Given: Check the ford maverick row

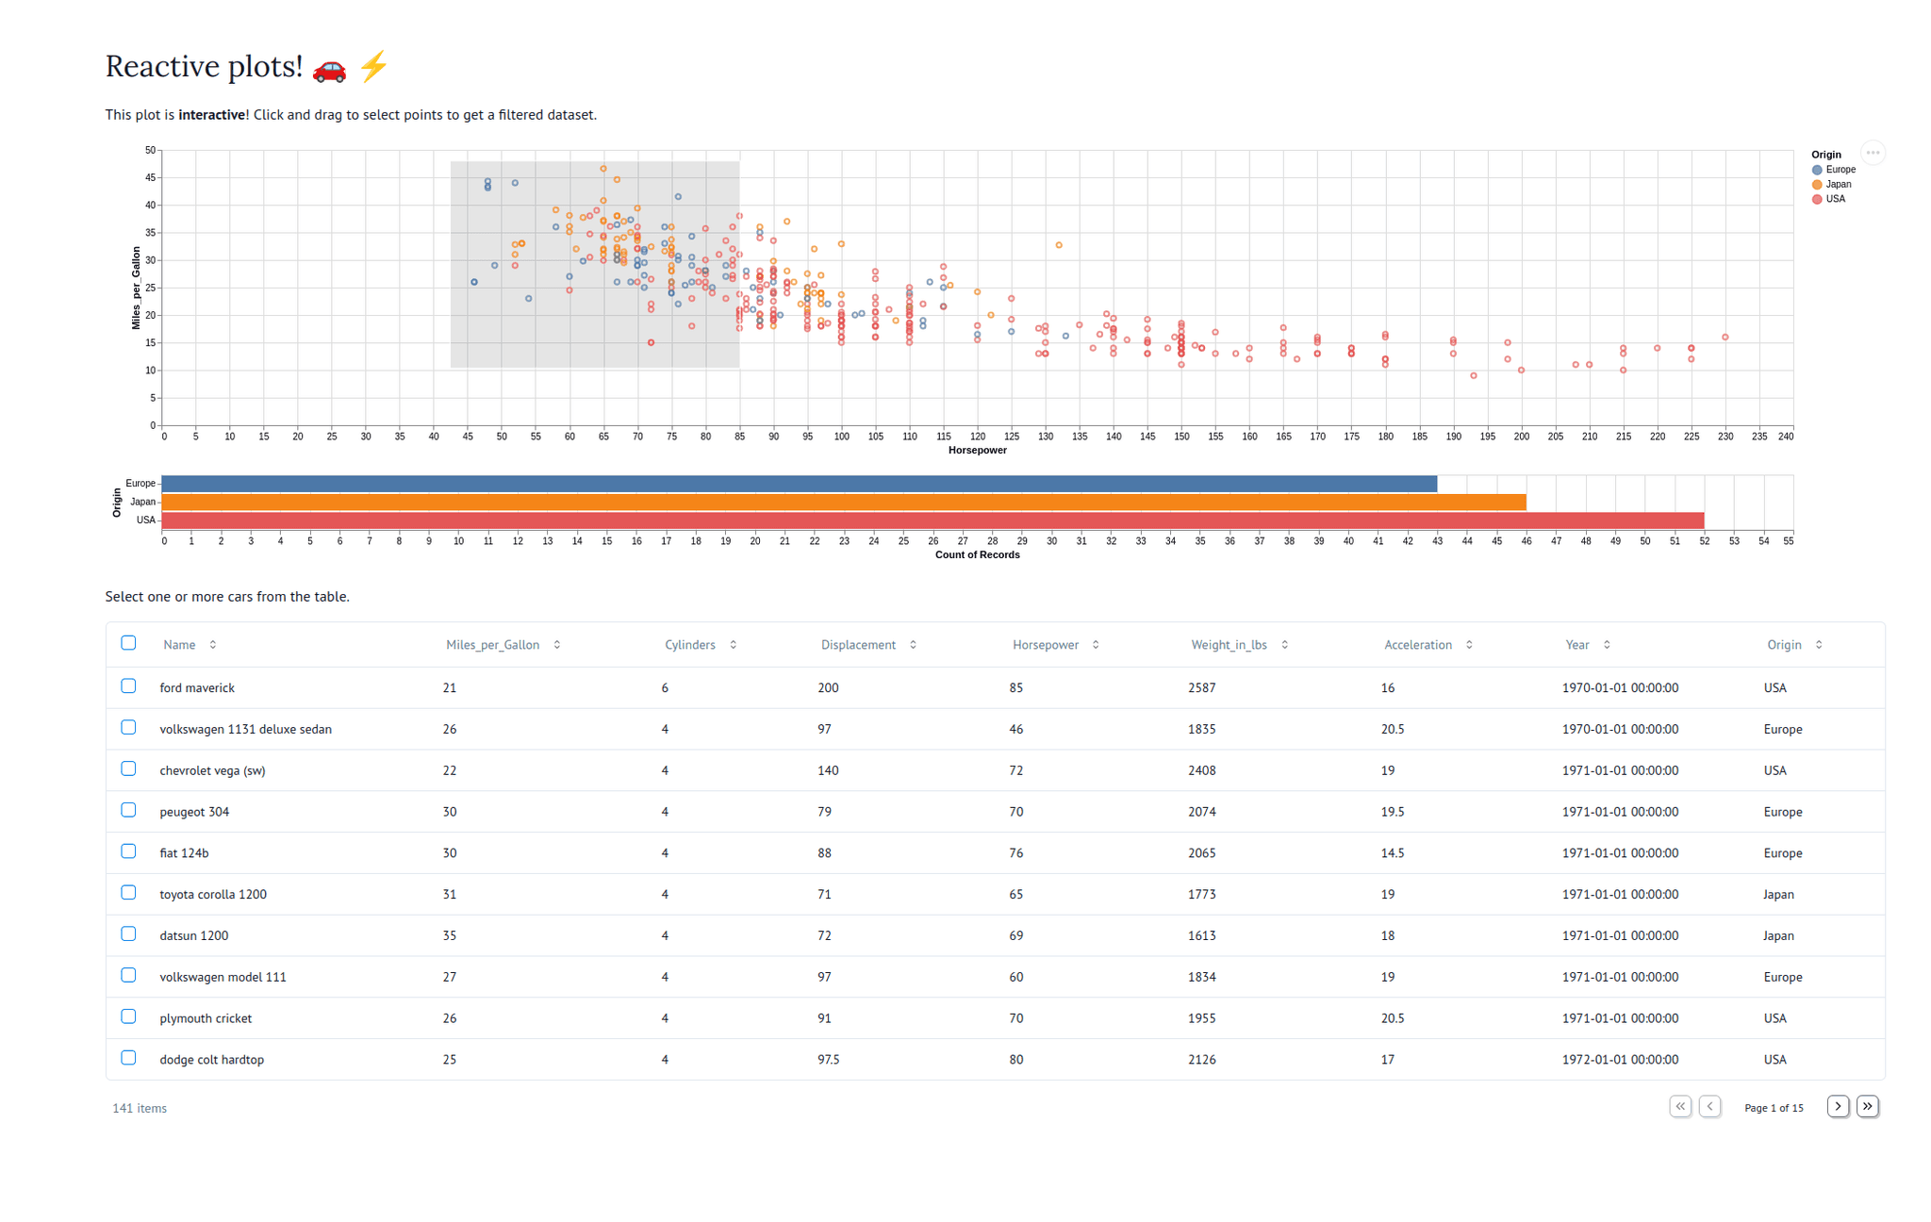Looking at the screenshot, I should coord(129,686).
